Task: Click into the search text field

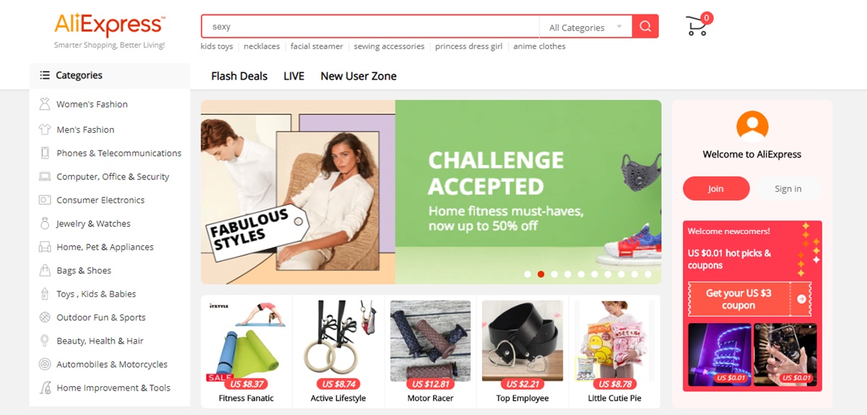Action: click(x=371, y=27)
